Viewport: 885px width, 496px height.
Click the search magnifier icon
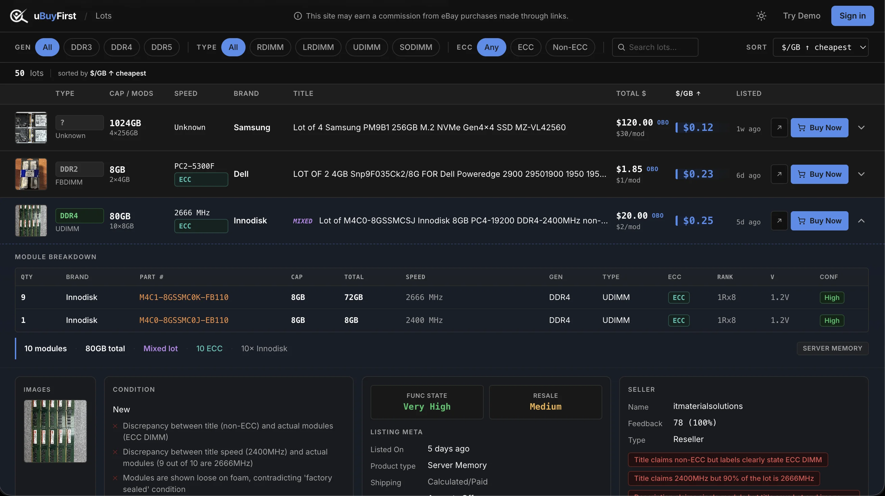(x=621, y=47)
